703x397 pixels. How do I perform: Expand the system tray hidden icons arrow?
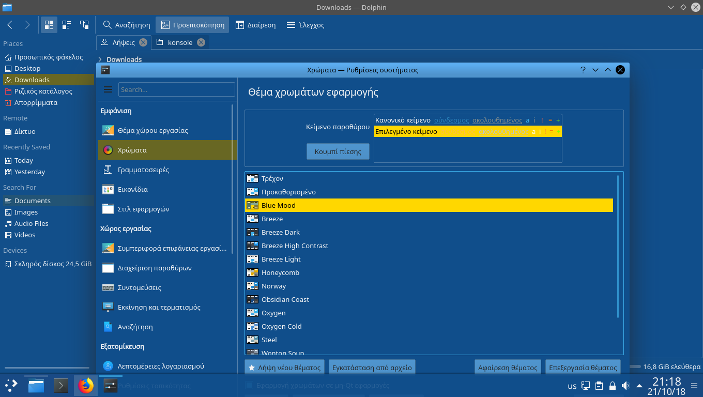point(639,386)
